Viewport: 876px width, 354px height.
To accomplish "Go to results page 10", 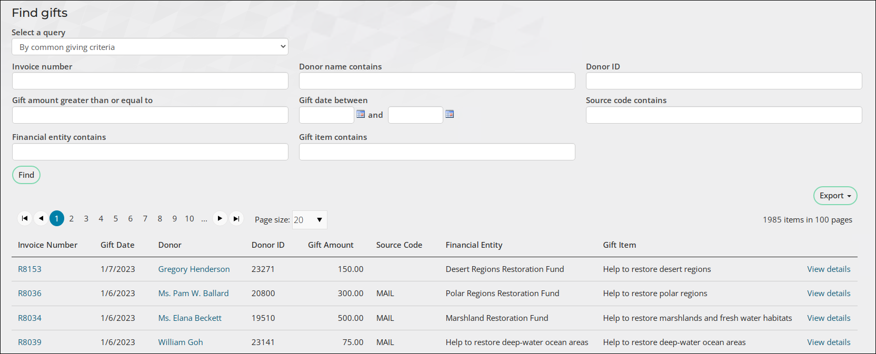I will pos(190,218).
